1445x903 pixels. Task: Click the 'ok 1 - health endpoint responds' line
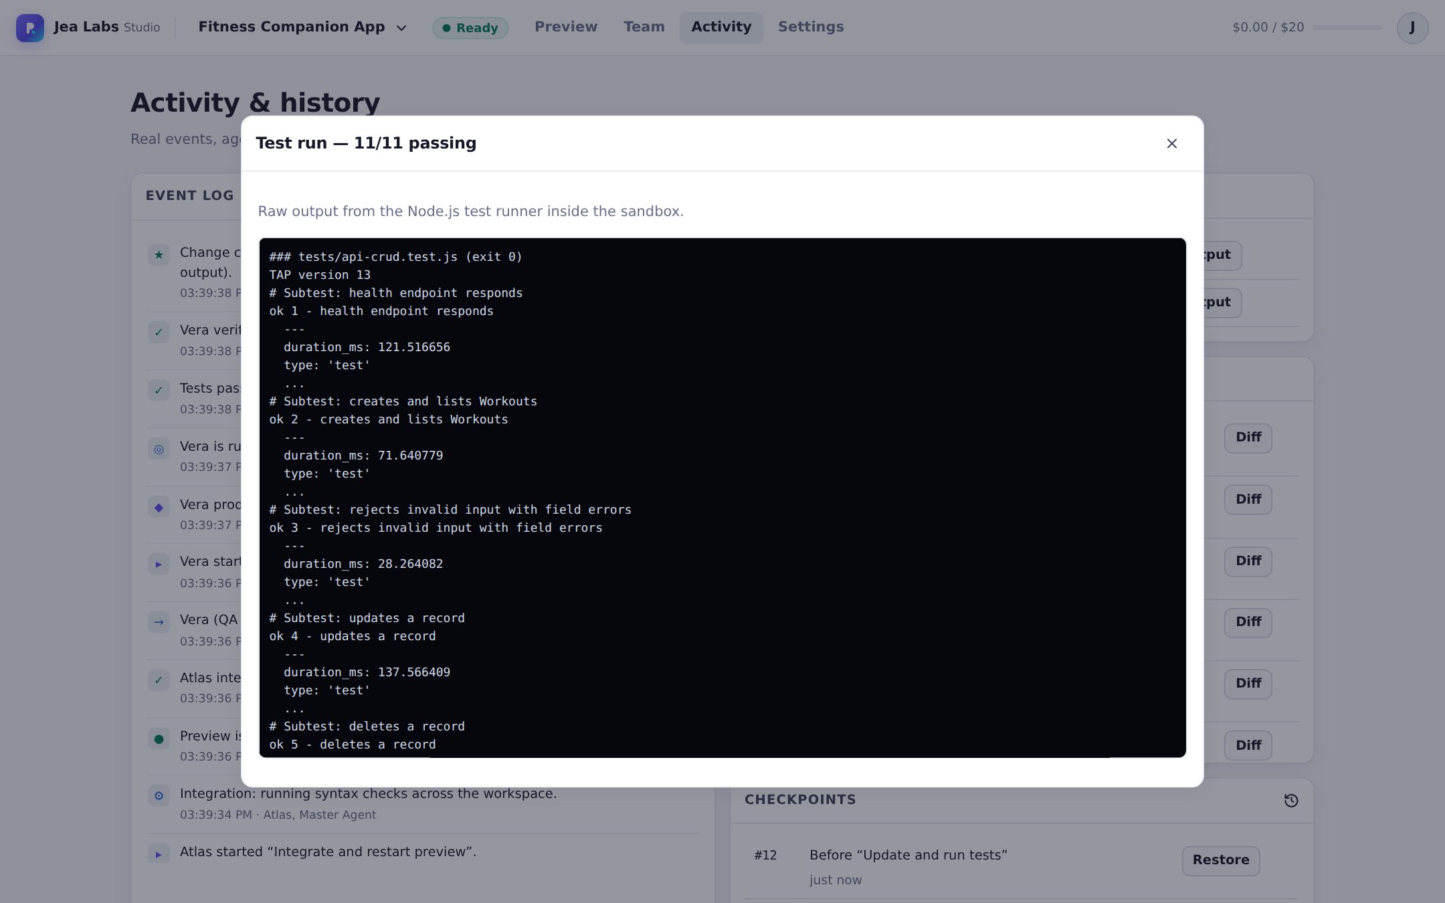pyautogui.click(x=381, y=311)
